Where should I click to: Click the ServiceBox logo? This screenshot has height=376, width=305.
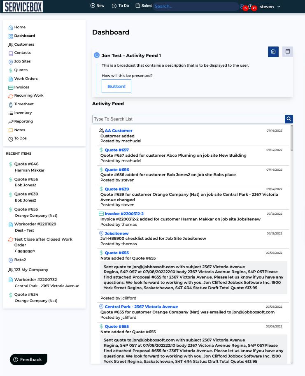[x=23, y=7]
